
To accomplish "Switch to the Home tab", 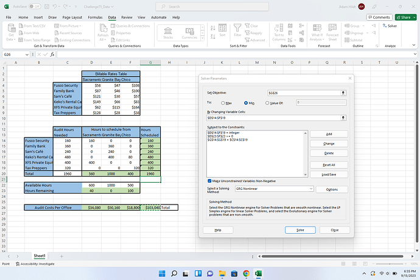I will pyautogui.click(x=23, y=17).
